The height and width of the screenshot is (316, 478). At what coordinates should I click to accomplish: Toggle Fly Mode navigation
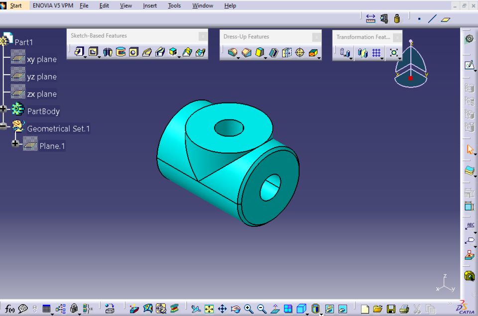[x=196, y=309]
